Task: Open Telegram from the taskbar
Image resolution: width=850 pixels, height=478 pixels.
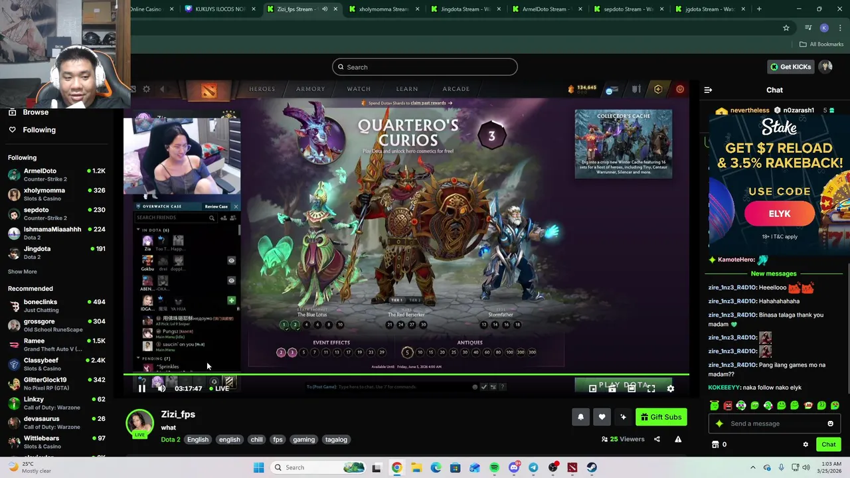Action: pyautogui.click(x=533, y=467)
